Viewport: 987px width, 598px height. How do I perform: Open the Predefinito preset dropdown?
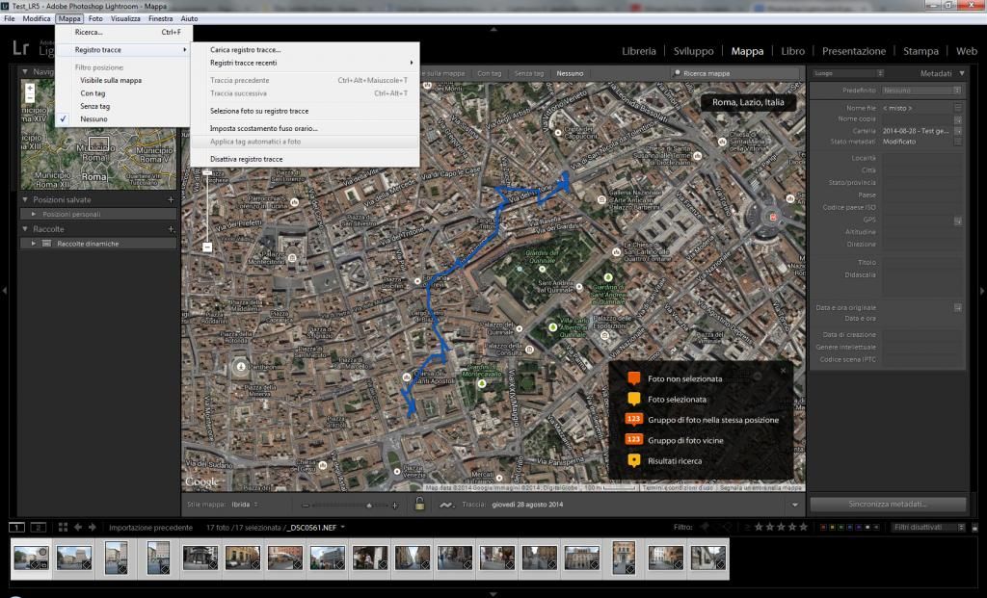tap(921, 91)
